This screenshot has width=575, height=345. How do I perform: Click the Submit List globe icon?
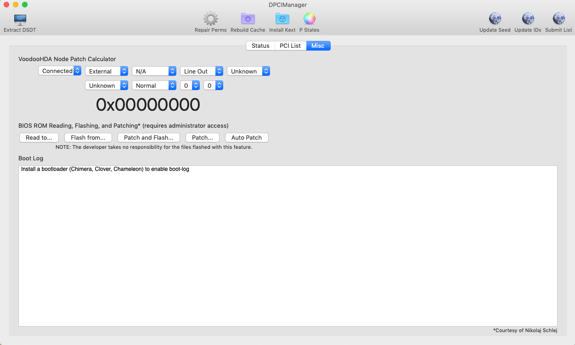[x=559, y=19]
